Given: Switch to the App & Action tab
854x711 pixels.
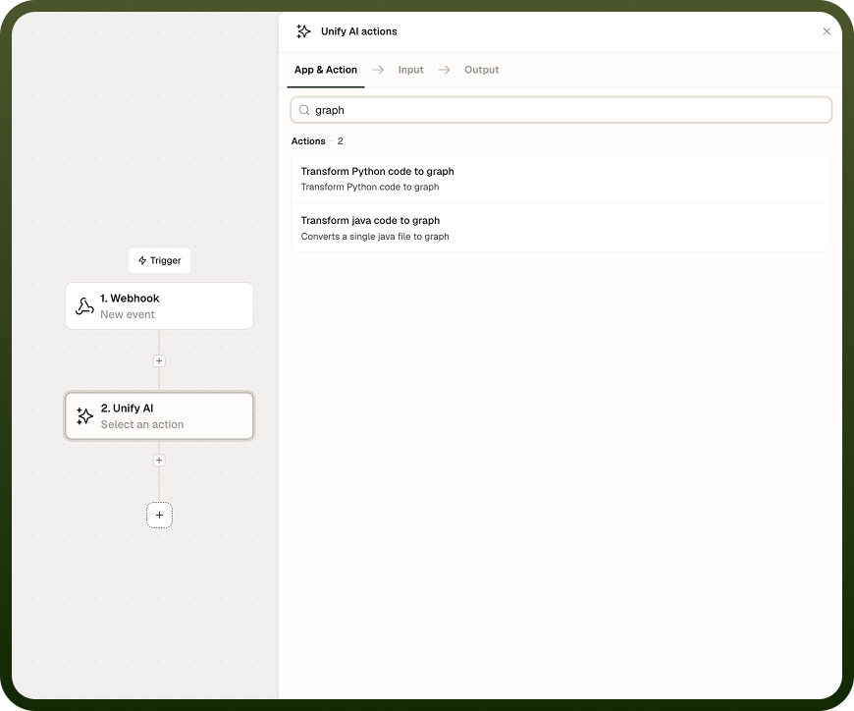Looking at the screenshot, I should 326,70.
